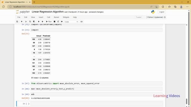Reload the page in browser
This screenshot has height=107, width=191.
pos(3,7)
